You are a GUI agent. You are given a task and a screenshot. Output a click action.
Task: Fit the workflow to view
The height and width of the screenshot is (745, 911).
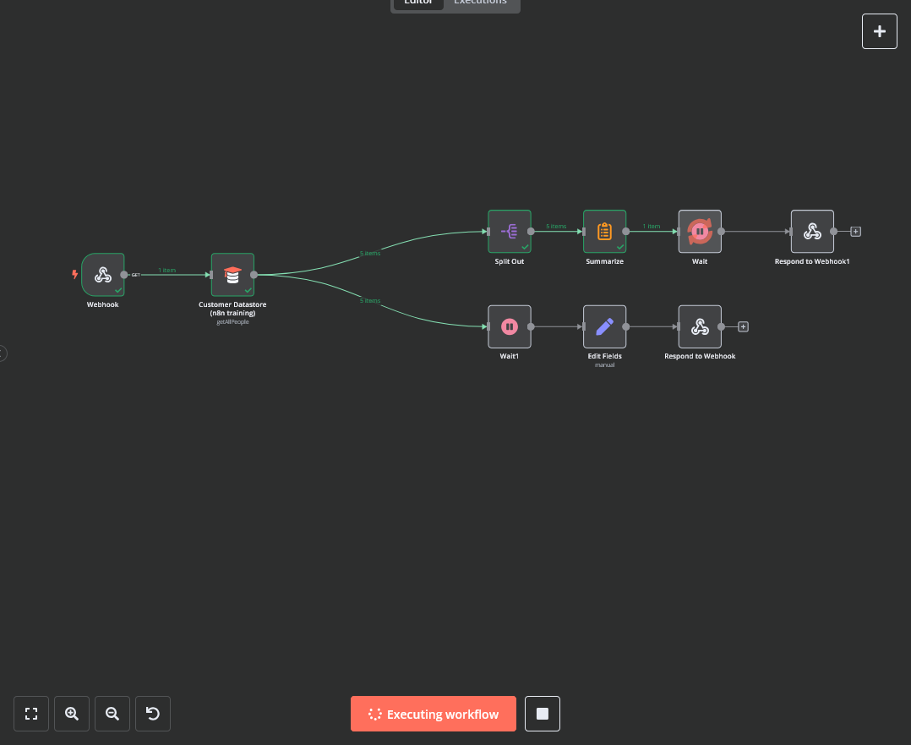pyautogui.click(x=31, y=713)
